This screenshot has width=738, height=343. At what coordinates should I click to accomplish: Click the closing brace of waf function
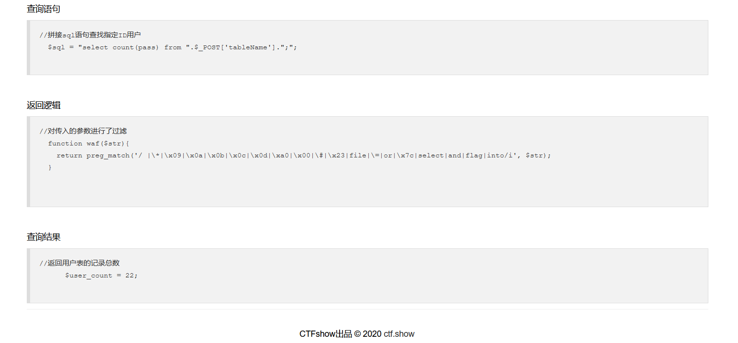coord(50,167)
